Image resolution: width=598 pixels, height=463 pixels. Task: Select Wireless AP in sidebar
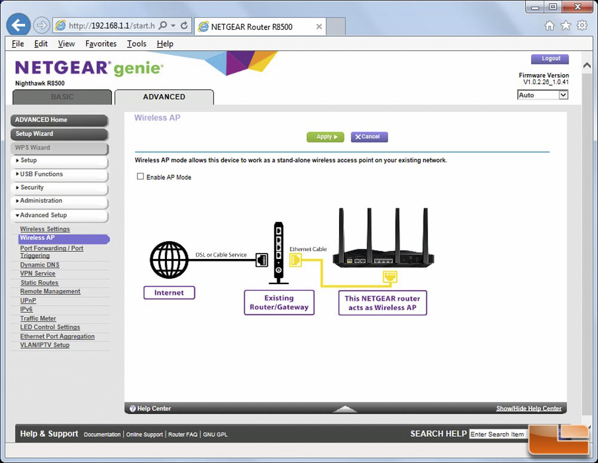click(64, 238)
